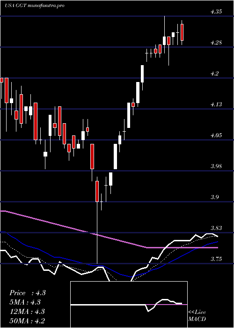
Task: Select the 4.28 price axis label
Action: tap(216, 43)
